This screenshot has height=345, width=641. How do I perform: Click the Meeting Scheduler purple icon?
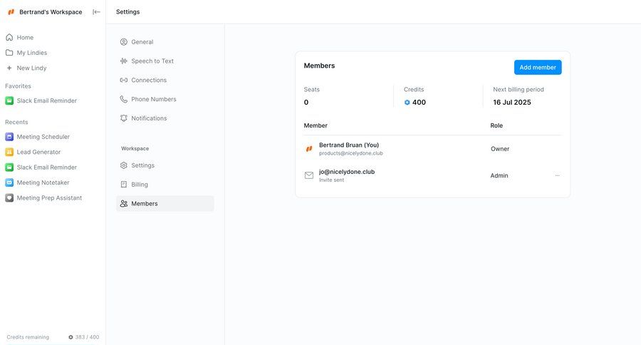click(x=9, y=137)
